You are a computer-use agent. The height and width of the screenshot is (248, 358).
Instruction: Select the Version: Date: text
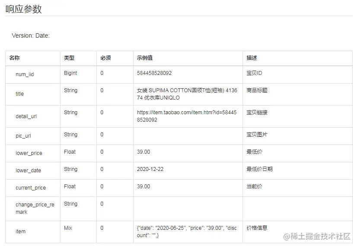(31, 35)
